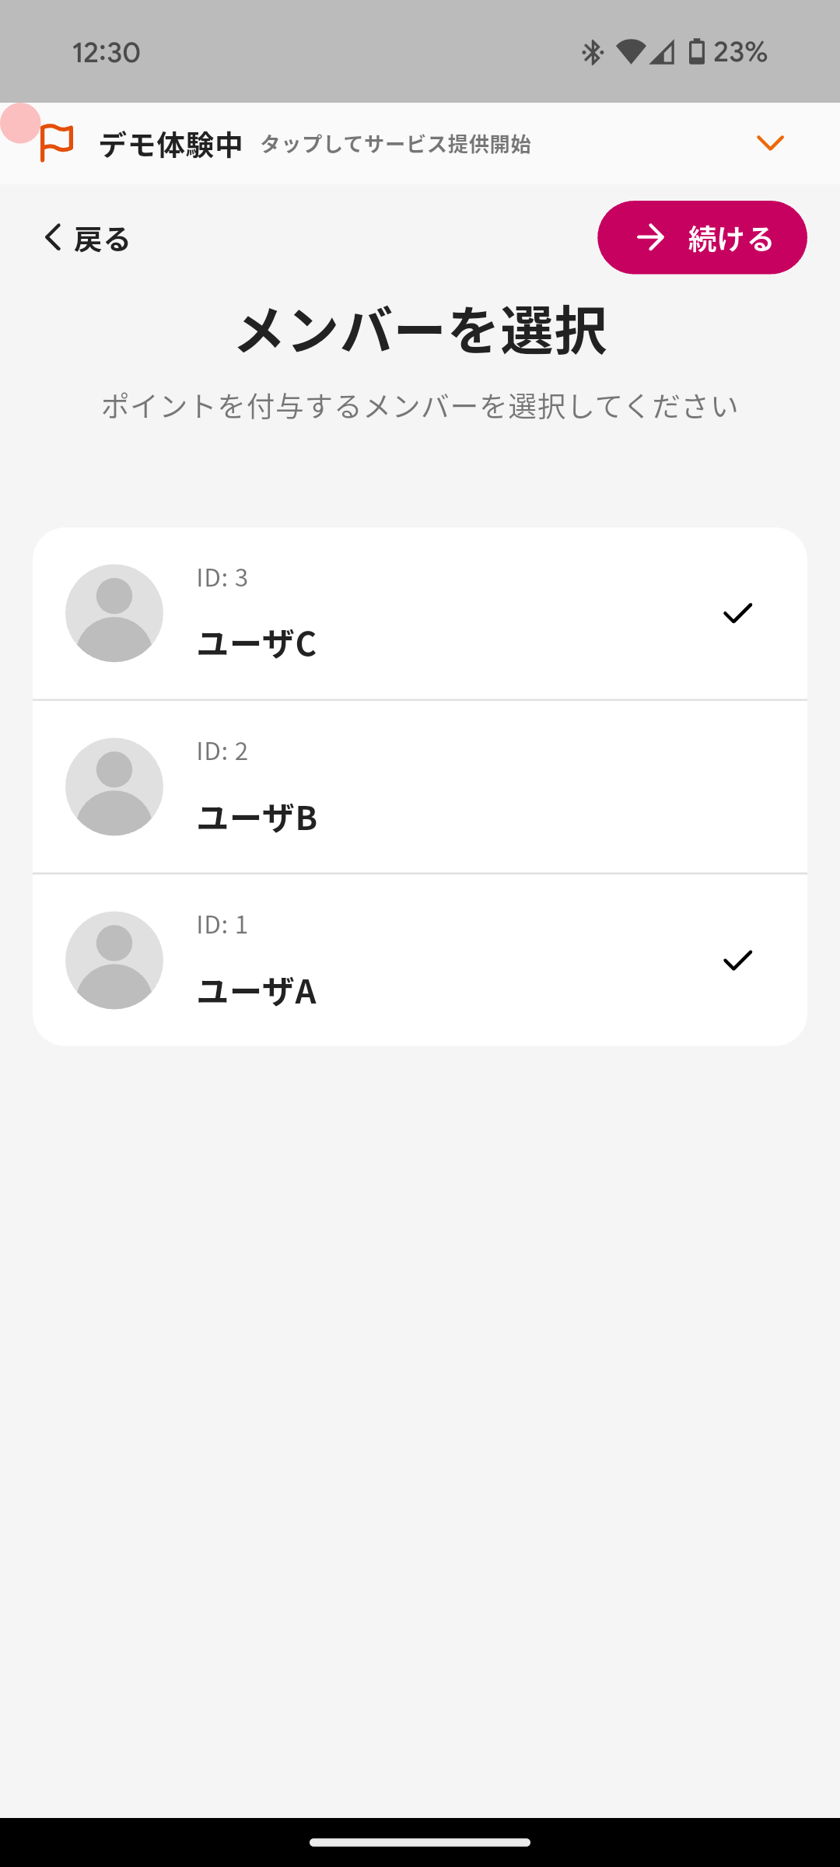Tap the デモ体験中 banner title
The image size is (840, 1867).
point(171,145)
